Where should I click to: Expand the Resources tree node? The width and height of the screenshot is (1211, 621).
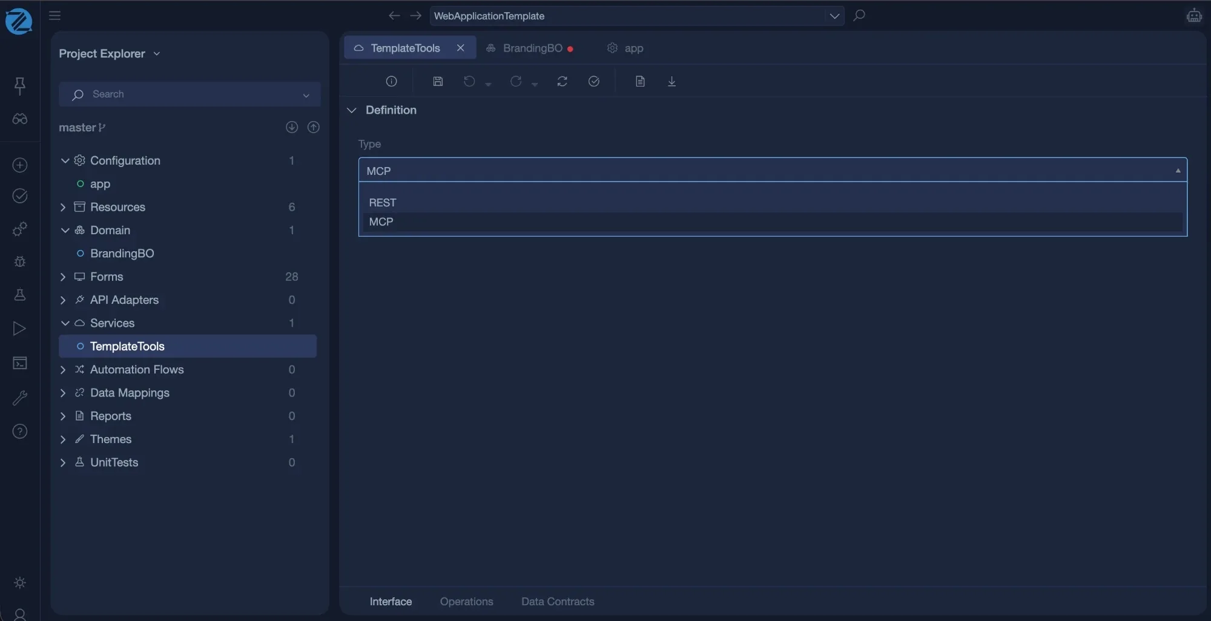[x=63, y=207]
